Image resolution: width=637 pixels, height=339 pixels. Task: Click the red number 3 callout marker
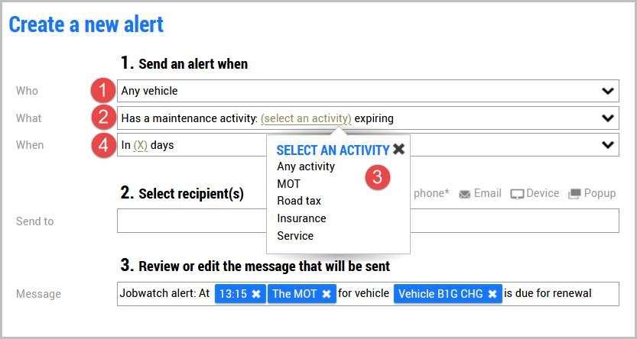point(378,178)
